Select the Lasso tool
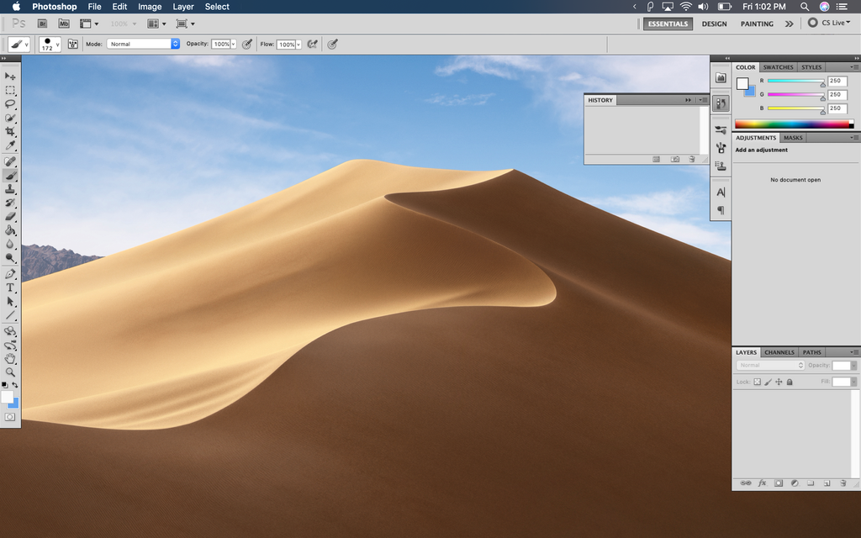 click(x=10, y=104)
